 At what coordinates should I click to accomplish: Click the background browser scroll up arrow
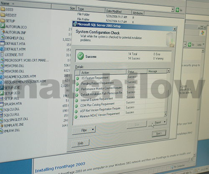203,50
